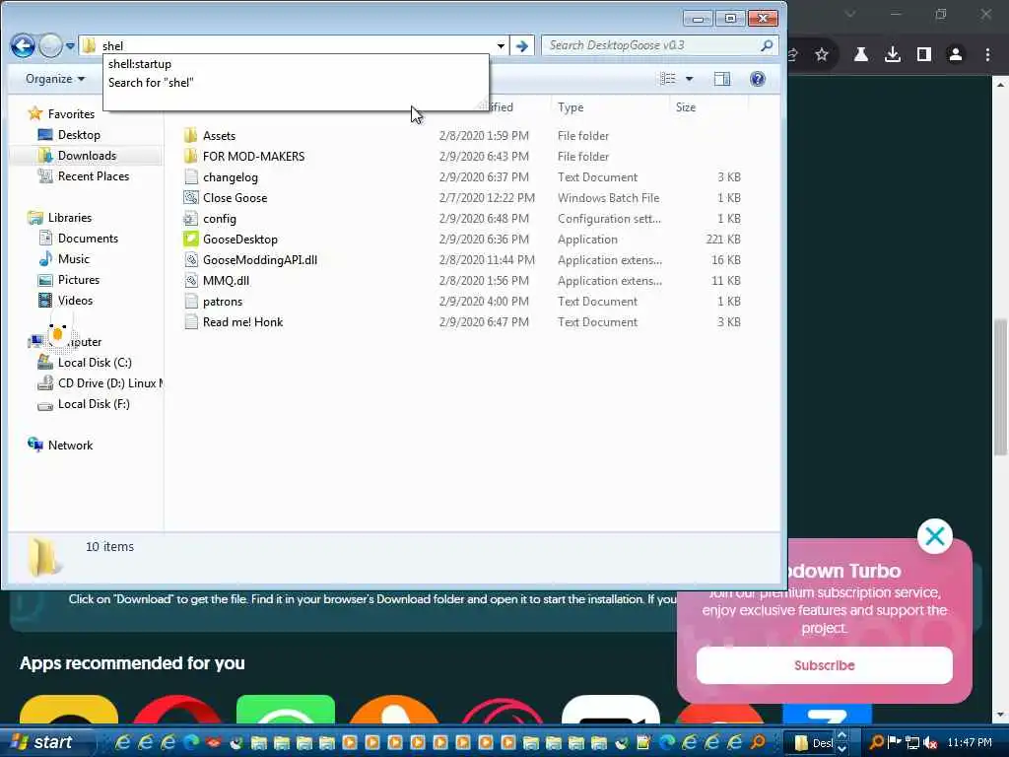Sort by the Size column header
The height and width of the screenshot is (757, 1009).
click(x=686, y=107)
